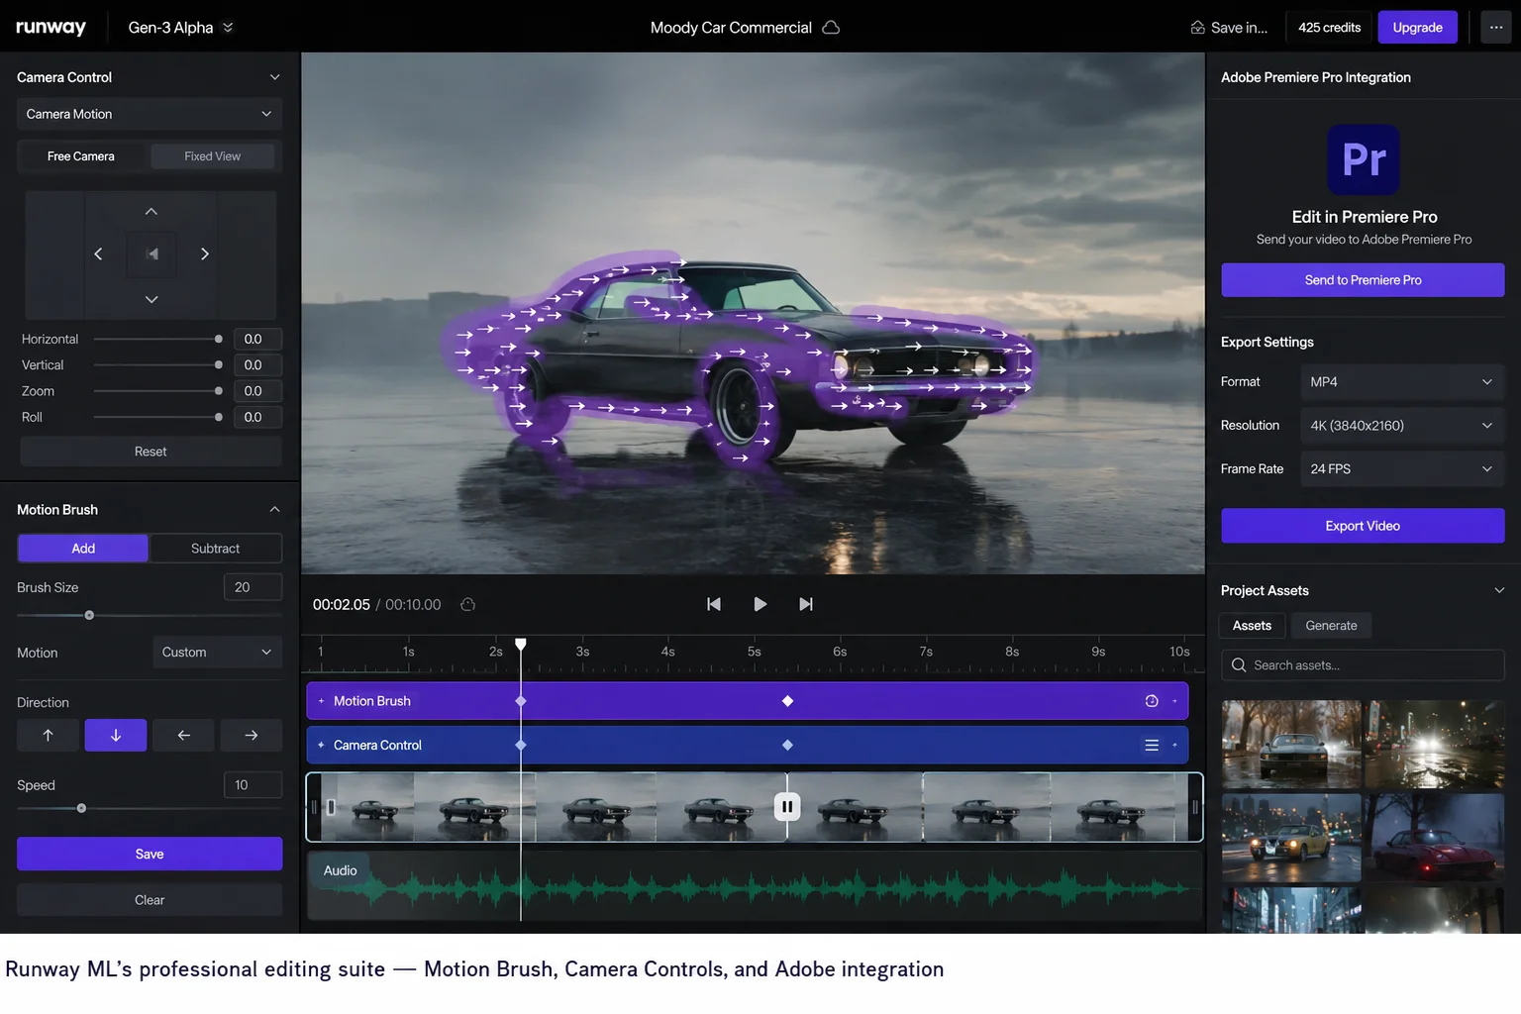Screen dimensions: 1521x1014
Task: Open the Motion Custom dropdown
Action: click(x=217, y=653)
